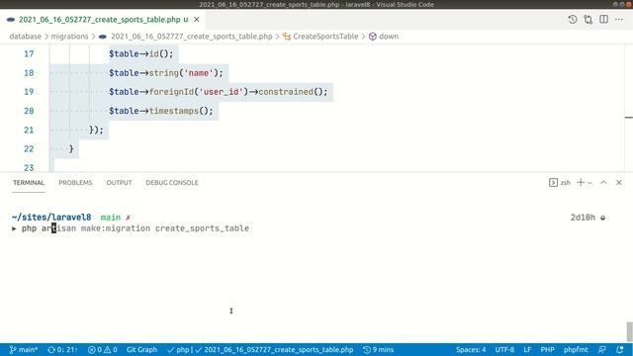Change indentation via 'Spaces: 4'
Screen dimensions: 633x356
pyautogui.click(x=471, y=349)
